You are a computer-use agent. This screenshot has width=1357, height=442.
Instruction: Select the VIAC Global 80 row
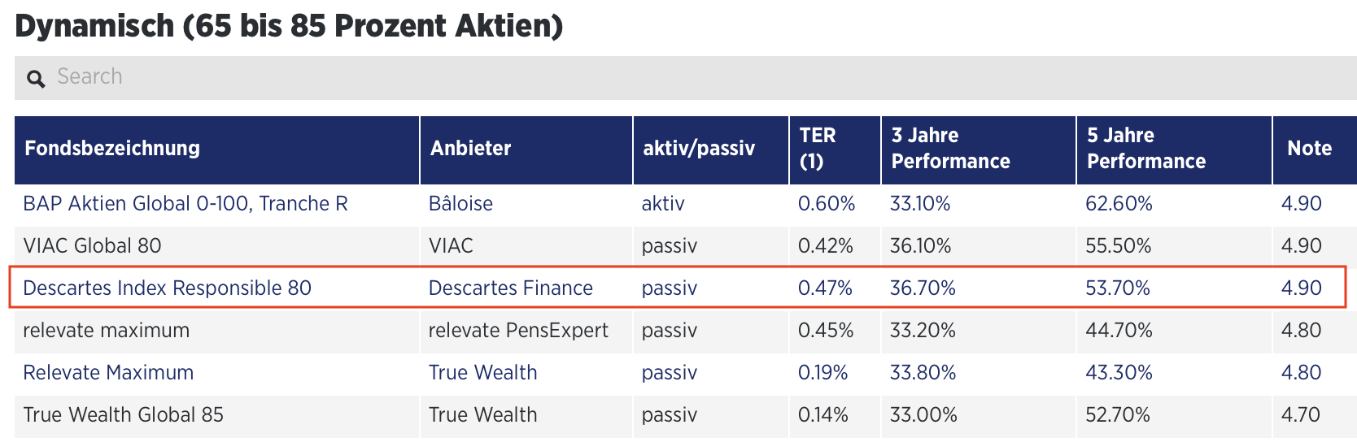pyautogui.click(x=92, y=246)
